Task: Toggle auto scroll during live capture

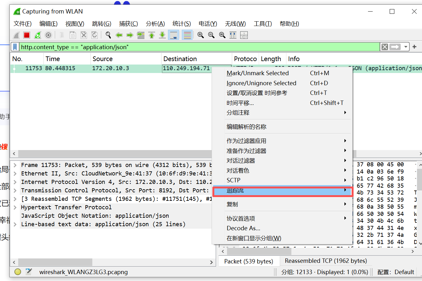Action: pyautogui.click(x=174, y=35)
